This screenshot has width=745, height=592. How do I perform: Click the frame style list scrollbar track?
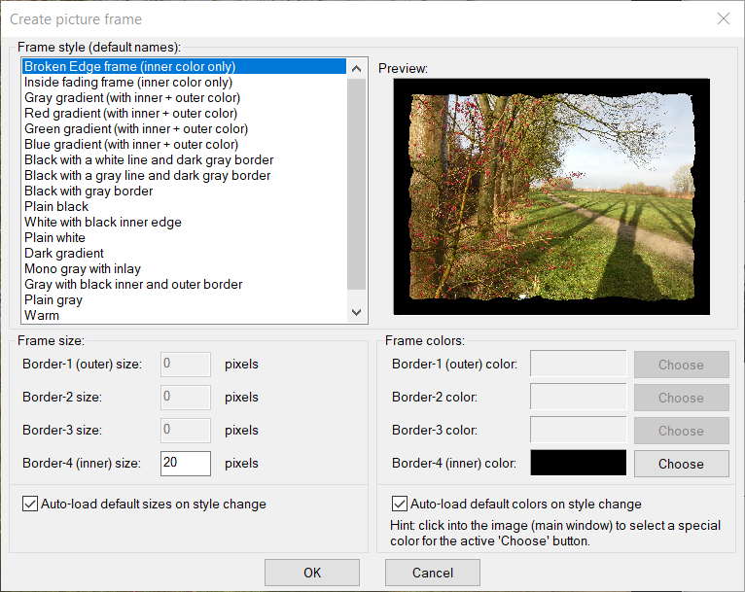(x=357, y=243)
